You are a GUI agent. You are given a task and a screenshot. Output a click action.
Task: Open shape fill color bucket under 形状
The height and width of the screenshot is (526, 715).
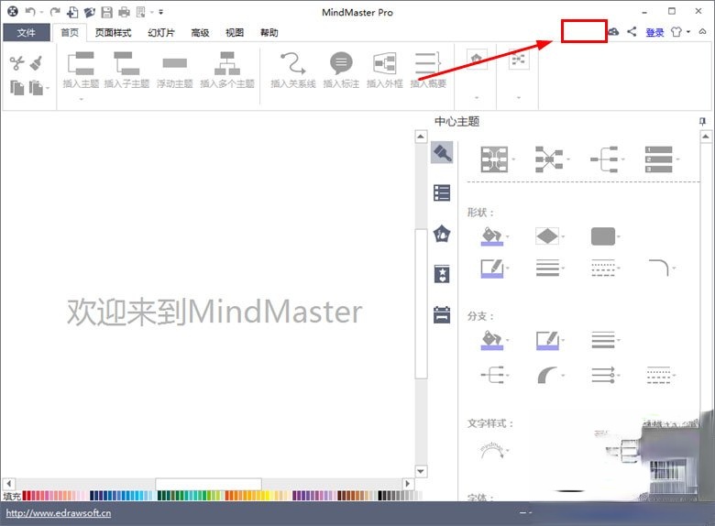(494, 236)
